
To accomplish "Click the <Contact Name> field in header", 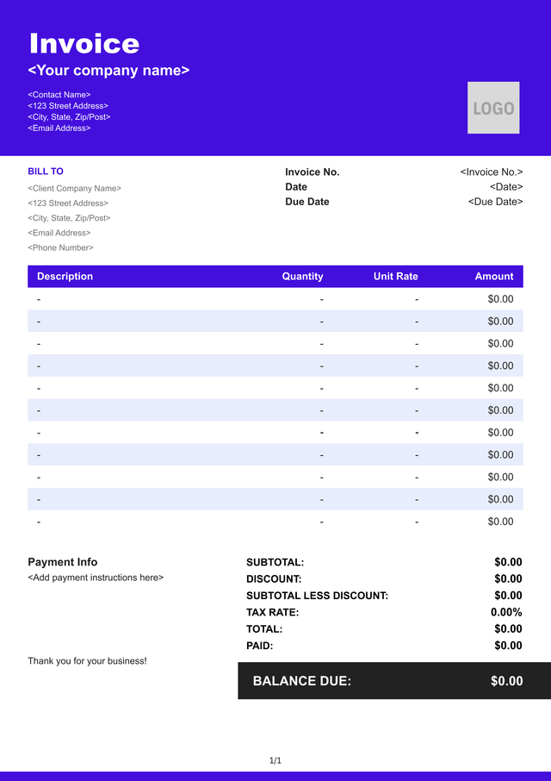I will pyautogui.click(x=59, y=95).
